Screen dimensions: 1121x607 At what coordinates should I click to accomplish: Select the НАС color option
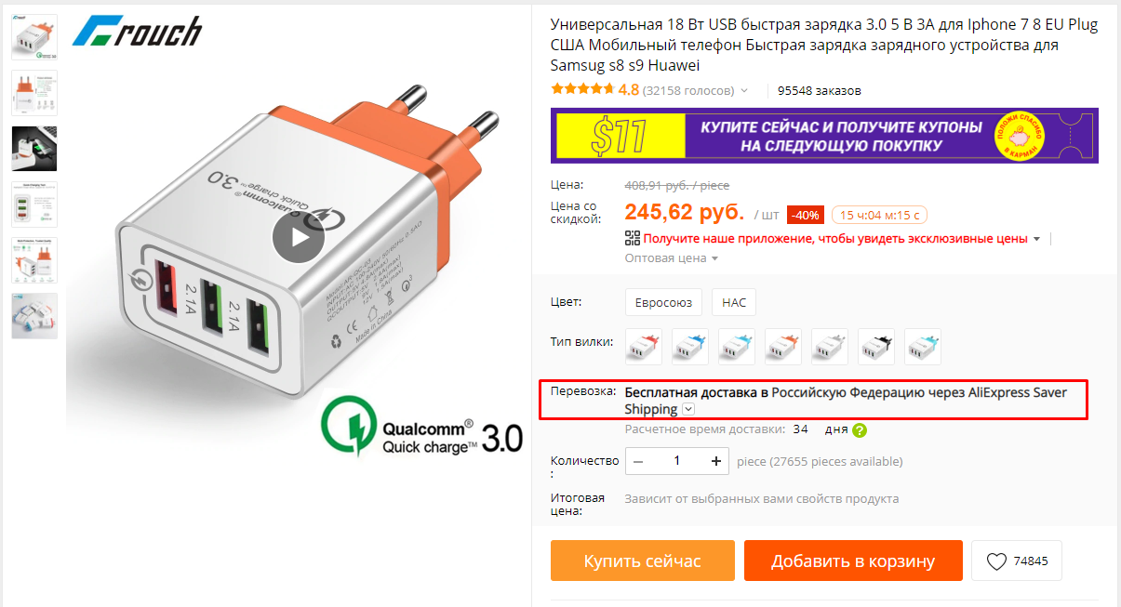click(x=734, y=303)
